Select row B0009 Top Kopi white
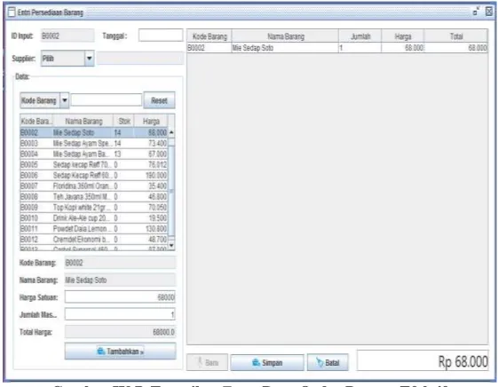 click(x=94, y=208)
